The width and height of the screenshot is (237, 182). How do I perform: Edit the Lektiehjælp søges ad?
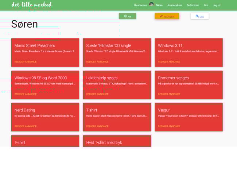point(97,94)
